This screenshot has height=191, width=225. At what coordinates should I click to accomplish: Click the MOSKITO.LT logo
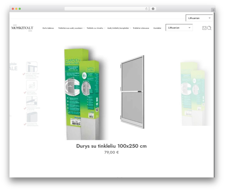[x=22, y=28]
